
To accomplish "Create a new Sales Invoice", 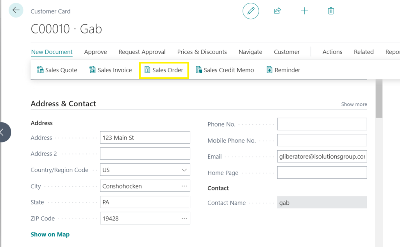I will (111, 70).
